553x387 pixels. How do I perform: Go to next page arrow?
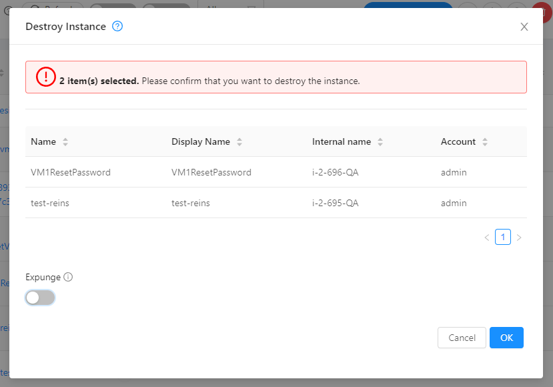(x=519, y=237)
